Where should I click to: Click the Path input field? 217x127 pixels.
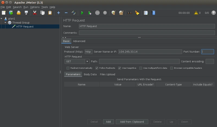139,61
